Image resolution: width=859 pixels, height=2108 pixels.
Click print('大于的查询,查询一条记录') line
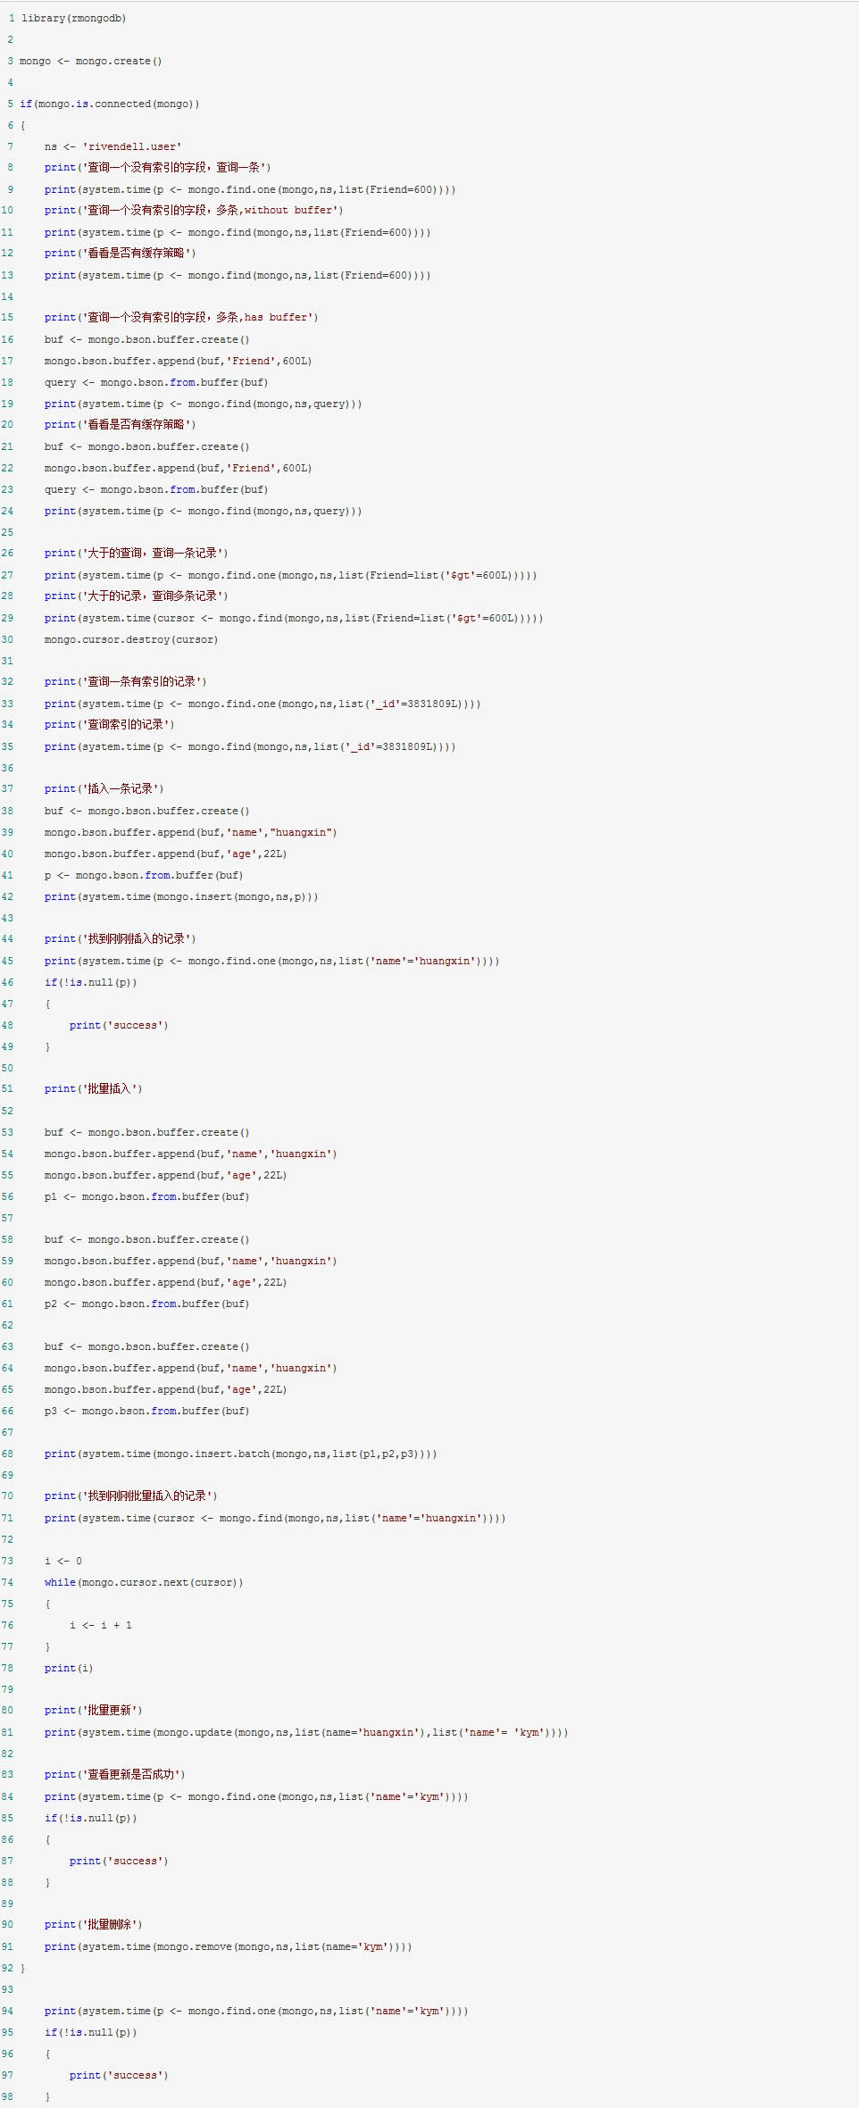[x=137, y=554]
